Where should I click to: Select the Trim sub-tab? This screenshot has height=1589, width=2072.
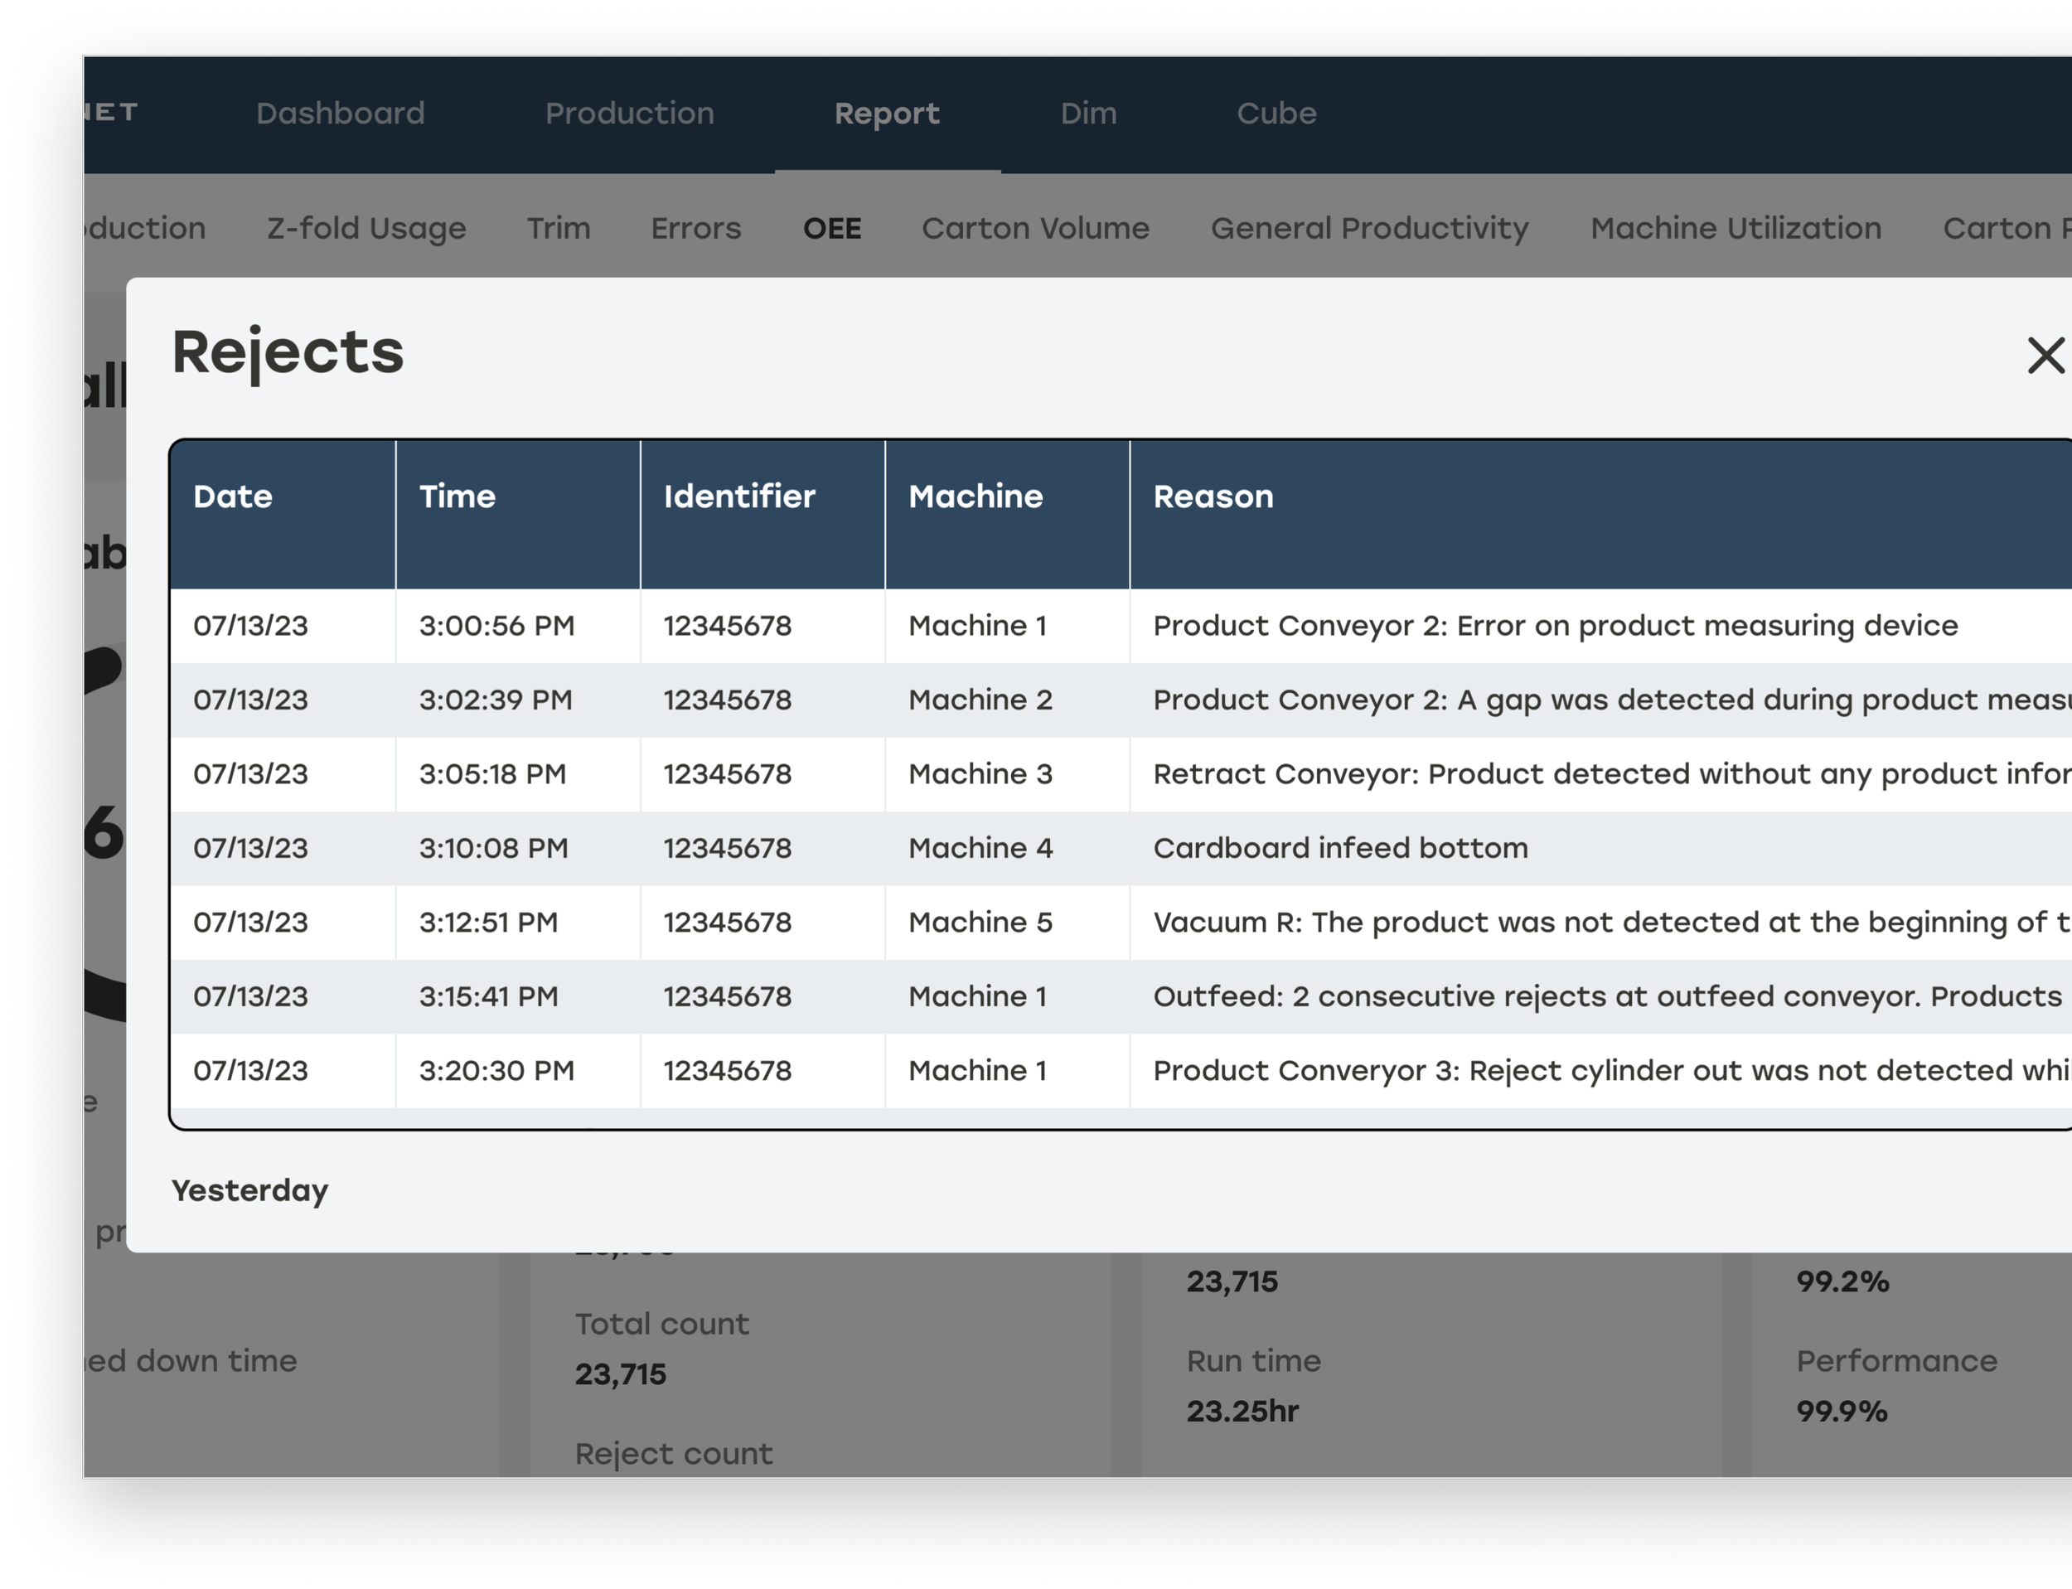point(558,228)
